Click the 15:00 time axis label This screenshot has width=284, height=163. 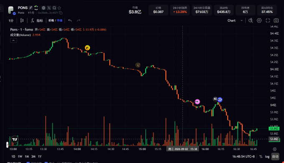pyautogui.click(x=142, y=149)
